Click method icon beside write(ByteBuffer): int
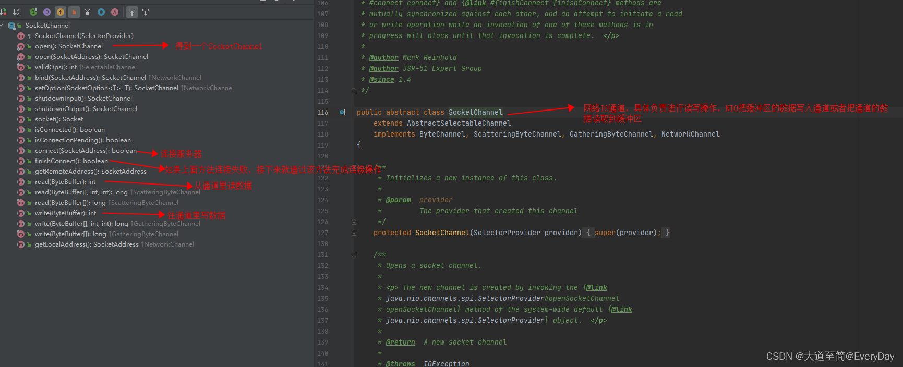This screenshot has width=903, height=367. point(21,213)
